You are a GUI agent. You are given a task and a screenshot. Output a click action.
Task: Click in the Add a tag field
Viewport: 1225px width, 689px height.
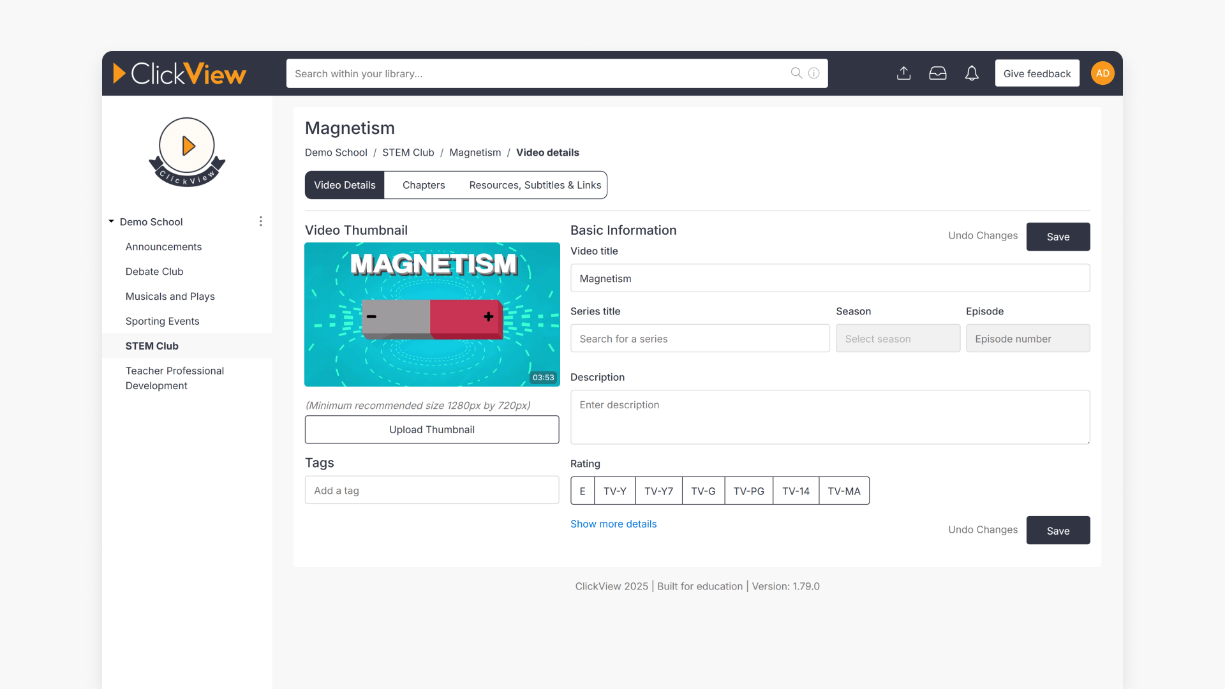click(x=431, y=490)
